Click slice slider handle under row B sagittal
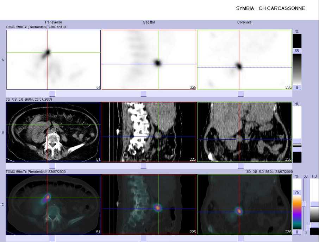319x242 pixels. click(143, 166)
